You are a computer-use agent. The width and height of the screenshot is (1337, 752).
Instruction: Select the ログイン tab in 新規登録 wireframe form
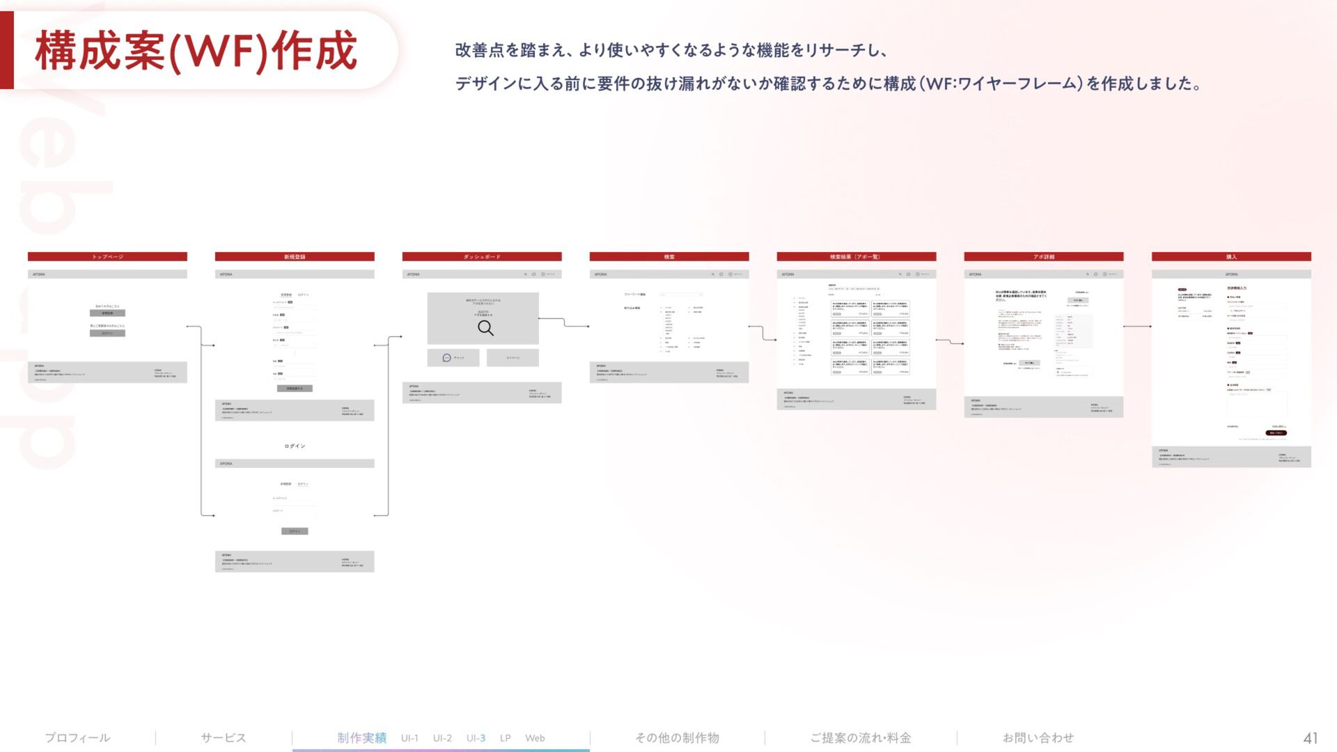click(304, 295)
